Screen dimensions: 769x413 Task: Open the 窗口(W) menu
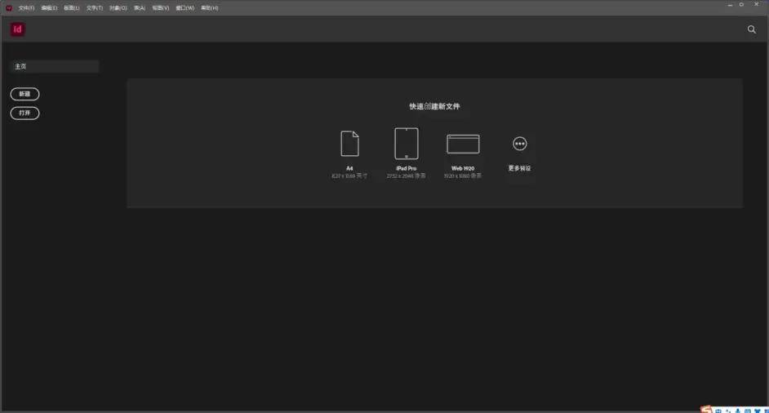click(x=184, y=8)
